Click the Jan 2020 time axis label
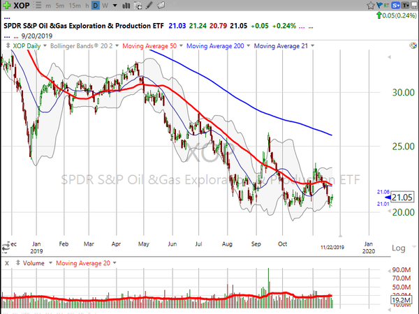The image size is (419, 314). pos(369,248)
